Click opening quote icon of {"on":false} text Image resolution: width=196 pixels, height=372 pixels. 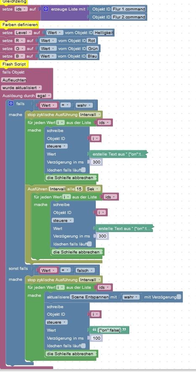click(x=94, y=330)
